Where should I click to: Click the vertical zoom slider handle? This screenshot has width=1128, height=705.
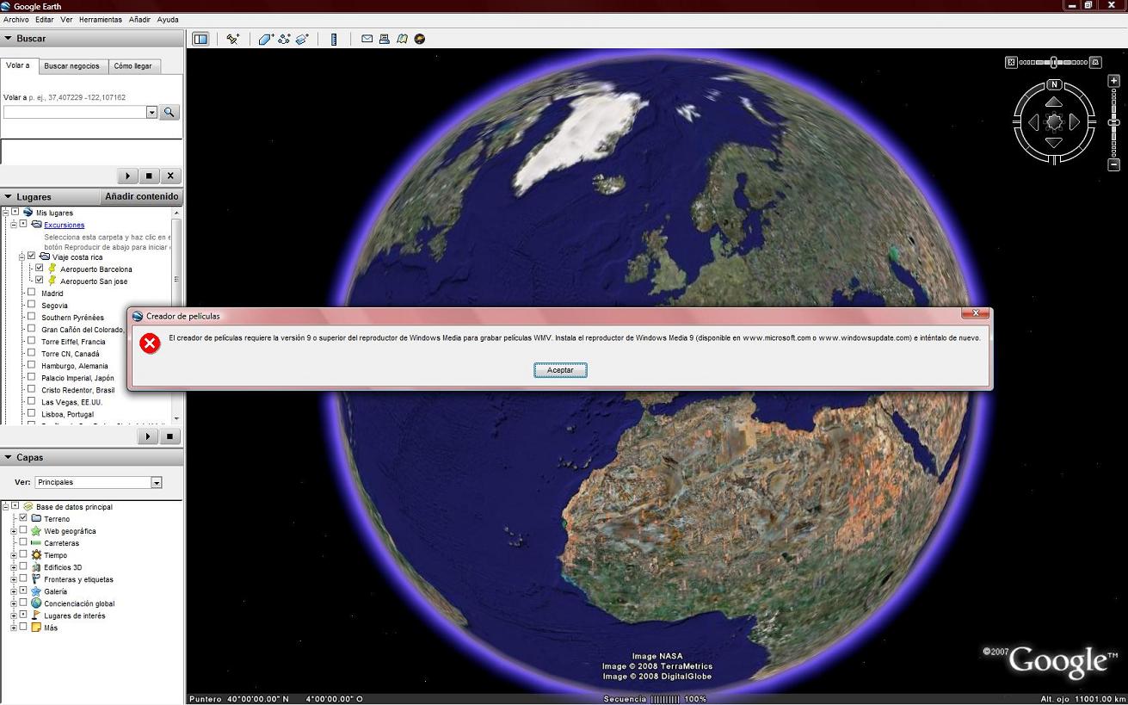pyautogui.click(x=1113, y=123)
